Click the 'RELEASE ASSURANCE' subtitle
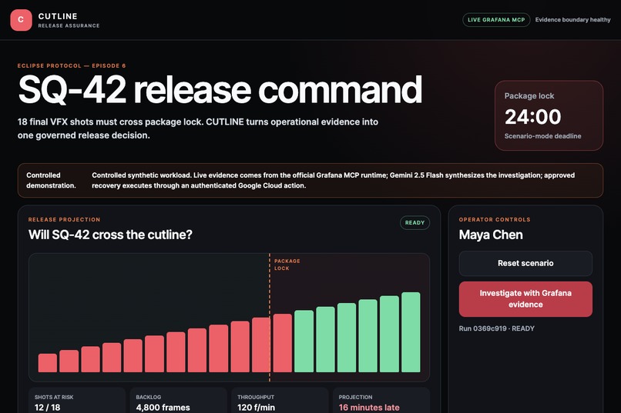 tap(69, 25)
